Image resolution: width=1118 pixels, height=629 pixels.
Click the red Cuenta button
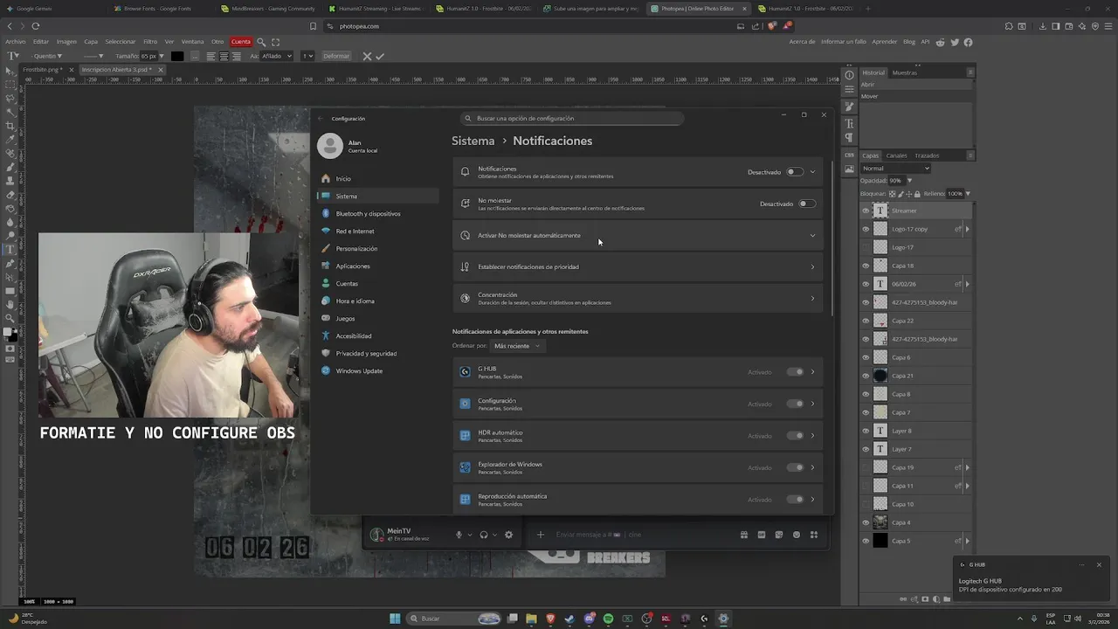(x=241, y=42)
